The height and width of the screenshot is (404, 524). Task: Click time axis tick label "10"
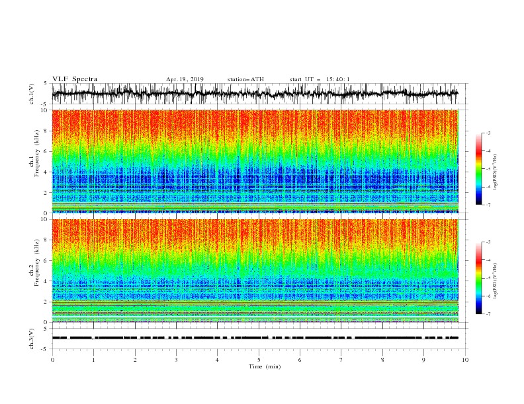pos(465,360)
